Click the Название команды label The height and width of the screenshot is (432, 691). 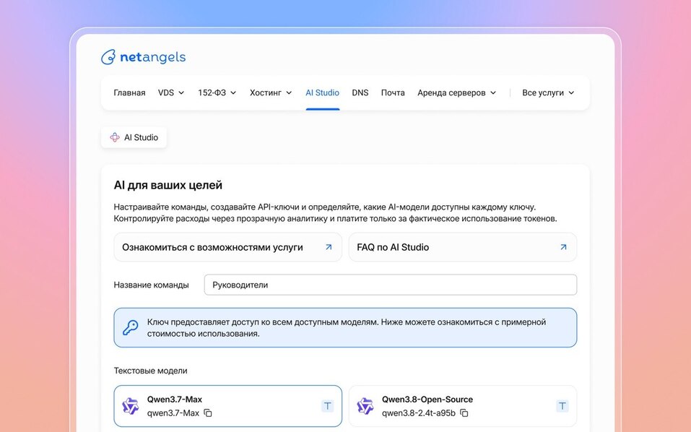click(151, 285)
